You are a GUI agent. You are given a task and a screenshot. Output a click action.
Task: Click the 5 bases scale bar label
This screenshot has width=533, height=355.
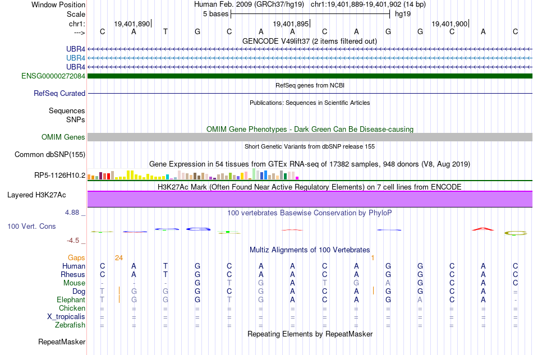pyautogui.click(x=215, y=14)
